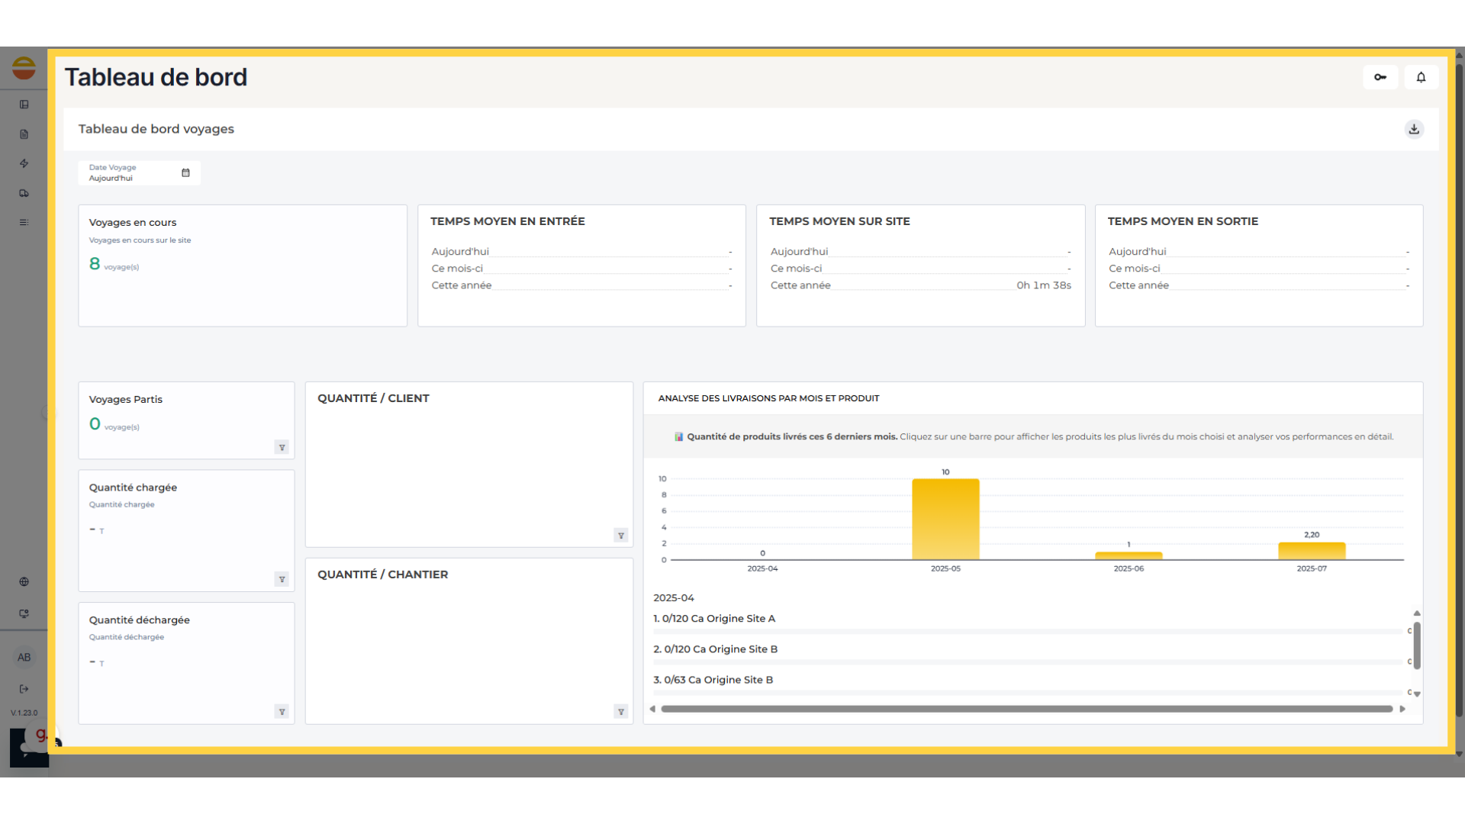The width and height of the screenshot is (1465, 824).
Task: Click the globe language icon
Action: click(24, 581)
